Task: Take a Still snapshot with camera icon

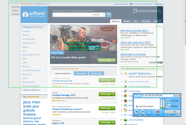Action: coord(158,112)
